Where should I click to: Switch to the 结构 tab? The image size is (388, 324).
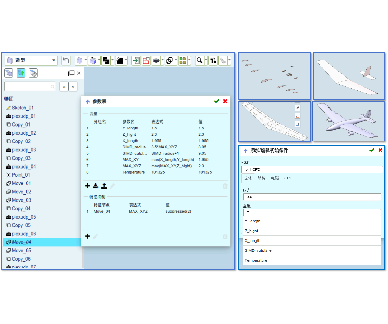tap(262, 178)
